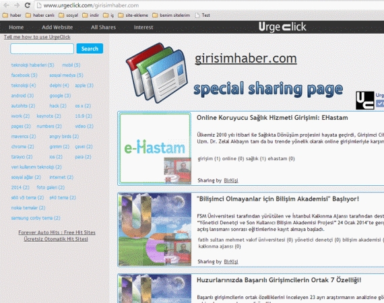
Task: Open Ücretsiz Otomatik Hit Sitesi link
Action: [56, 239]
